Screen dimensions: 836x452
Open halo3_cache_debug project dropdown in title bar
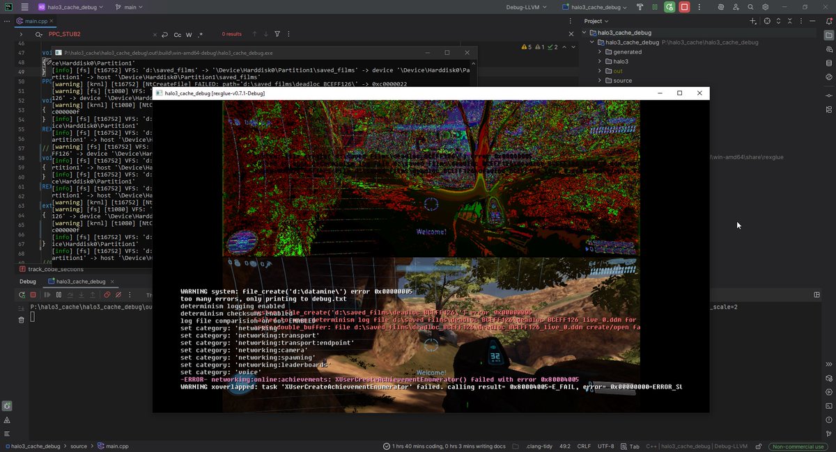point(70,7)
